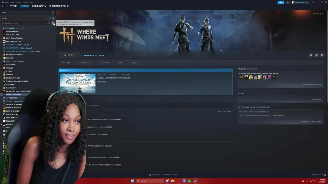Open game info icon
This screenshot has height=184, width=328.
316,55
